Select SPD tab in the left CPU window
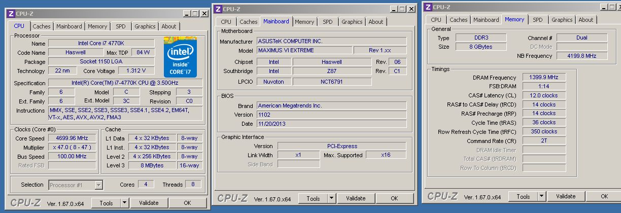This screenshot has width=621, height=213. [x=121, y=26]
